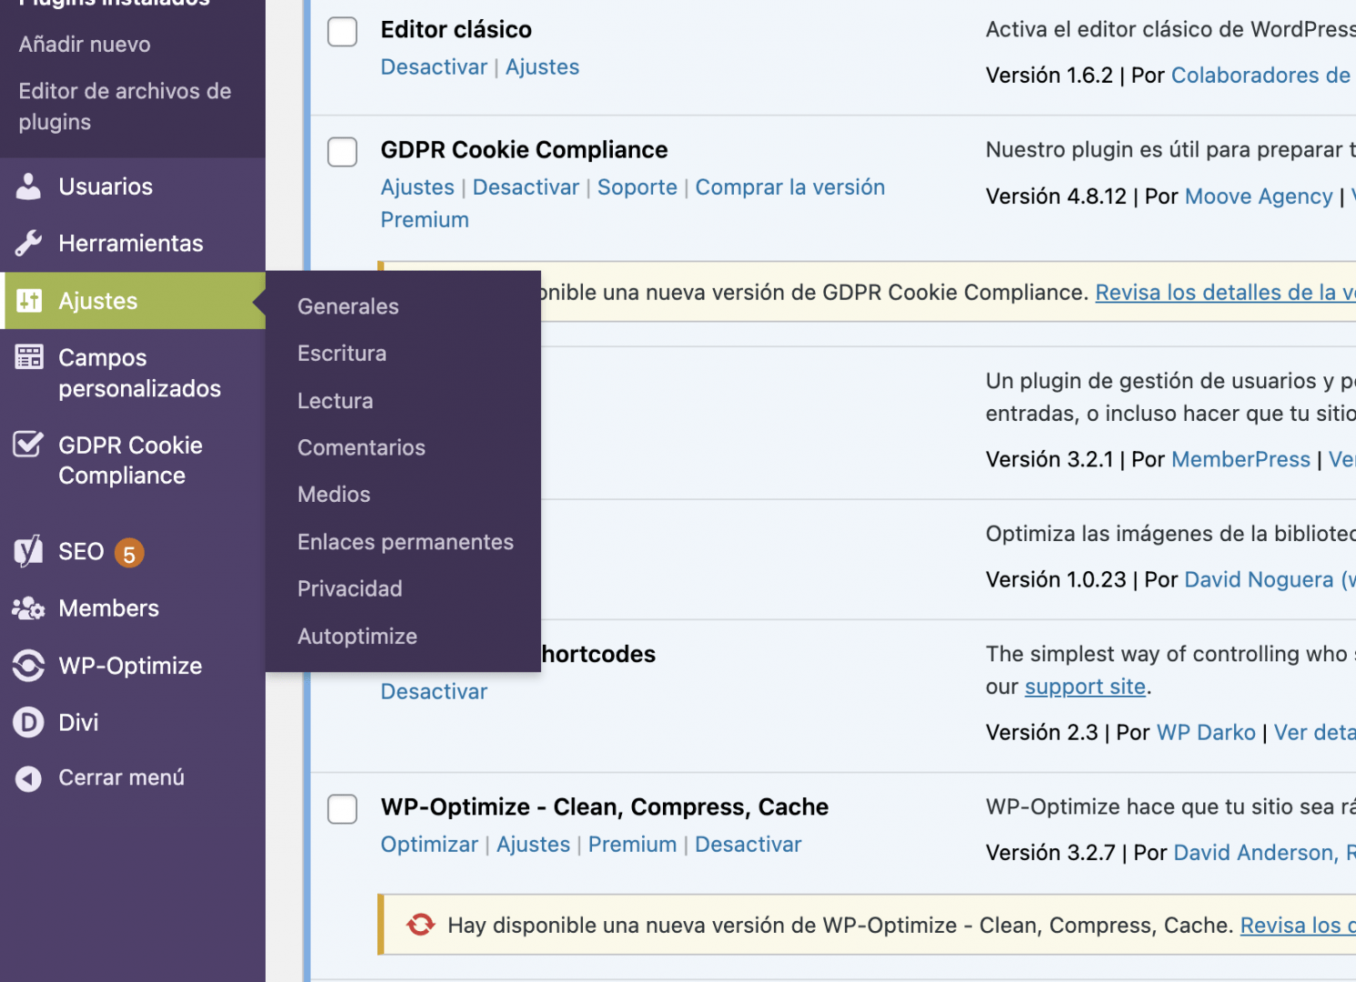Click the GDPR Cookie Compliance checkmark icon
Image resolution: width=1356 pixels, height=982 pixels.
pyautogui.click(x=29, y=445)
